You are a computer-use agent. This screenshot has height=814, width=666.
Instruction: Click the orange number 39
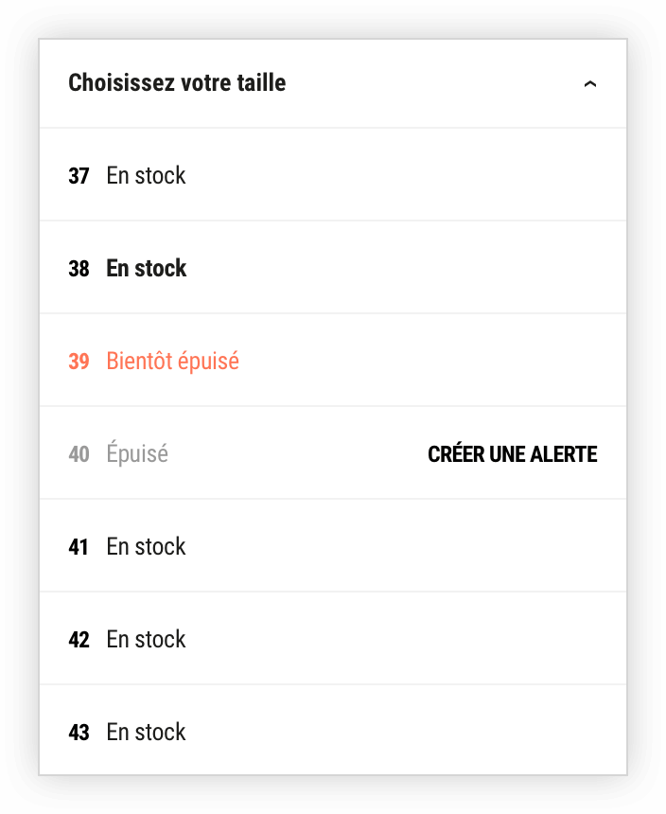click(x=79, y=362)
